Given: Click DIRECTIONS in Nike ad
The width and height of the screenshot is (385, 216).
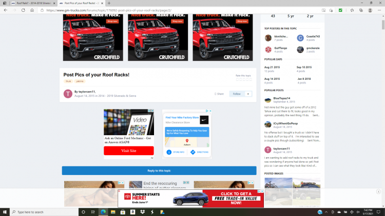Looking at the screenshot, I should tap(200, 152).
